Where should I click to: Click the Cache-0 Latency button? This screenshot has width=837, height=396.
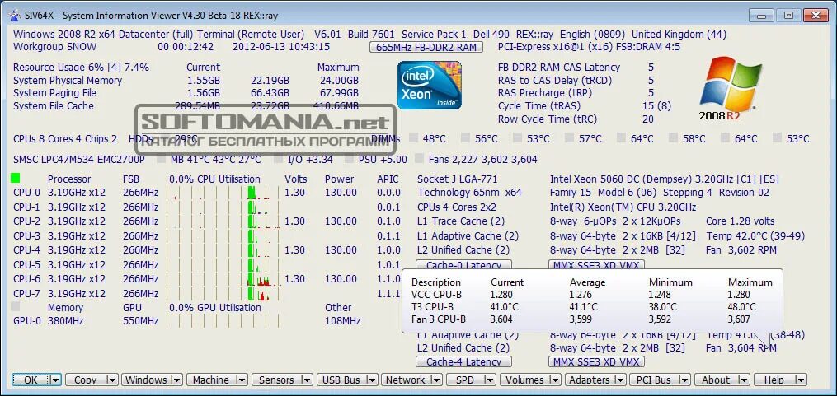click(x=463, y=264)
